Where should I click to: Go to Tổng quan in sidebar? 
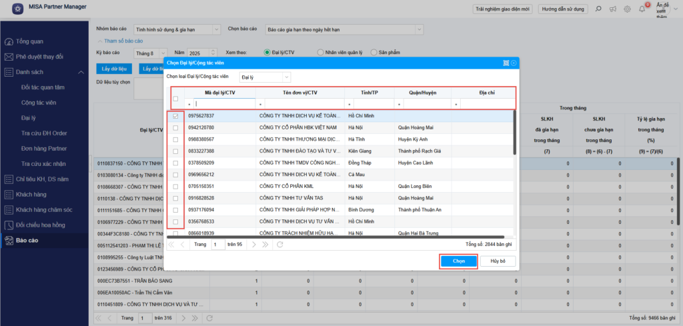pos(29,41)
